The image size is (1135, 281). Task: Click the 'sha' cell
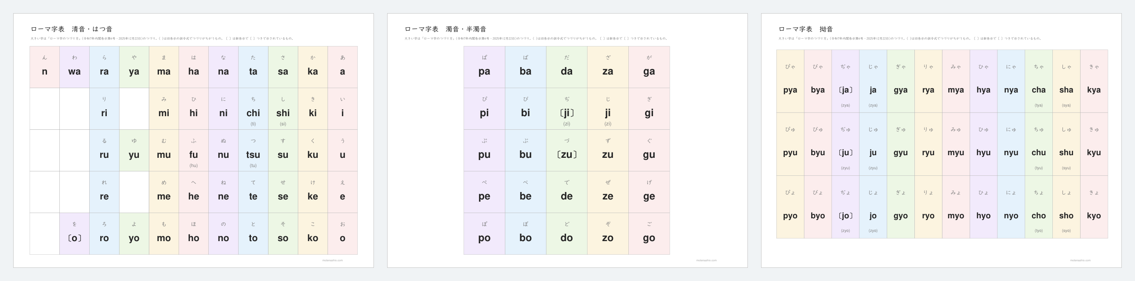tap(1066, 81)
